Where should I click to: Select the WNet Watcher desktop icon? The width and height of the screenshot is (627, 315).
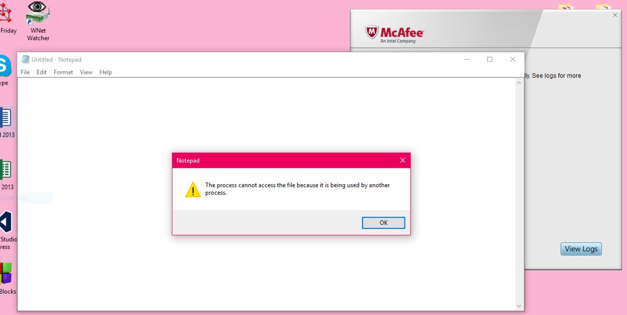tap(38, 21)
